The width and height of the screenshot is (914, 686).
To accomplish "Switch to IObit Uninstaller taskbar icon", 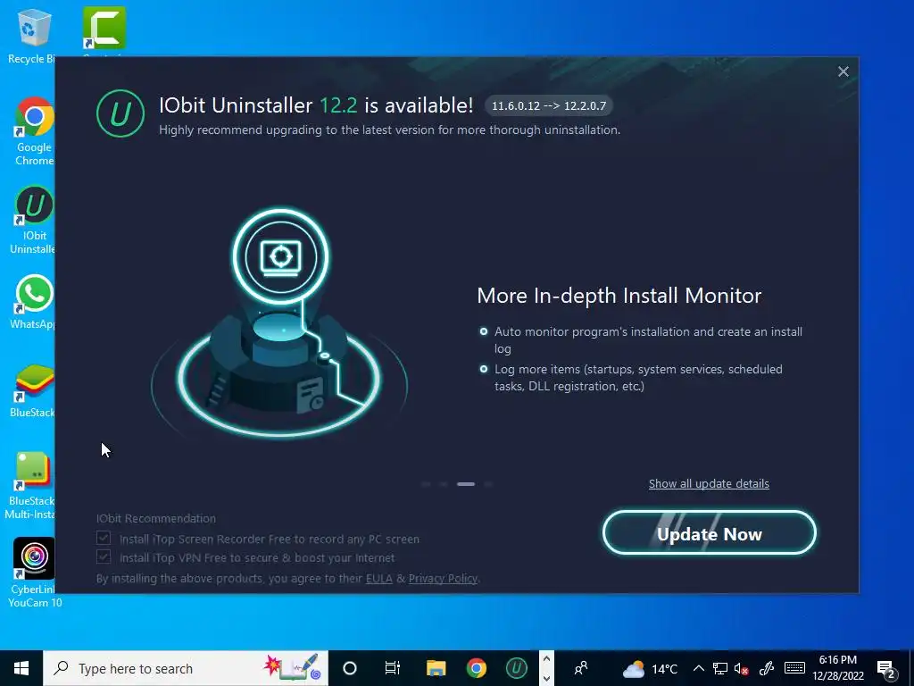I will point(517,668).
